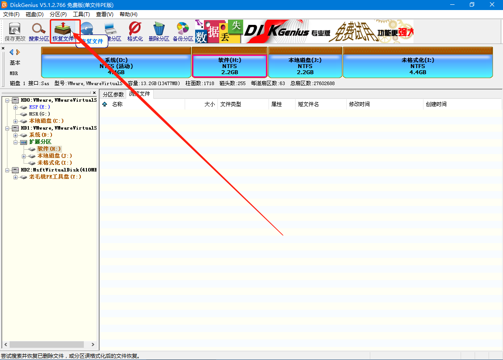This screenshot has width=503, height=360.
Task: Expand the ESP (E:) tree node
Action: point(15,107)
